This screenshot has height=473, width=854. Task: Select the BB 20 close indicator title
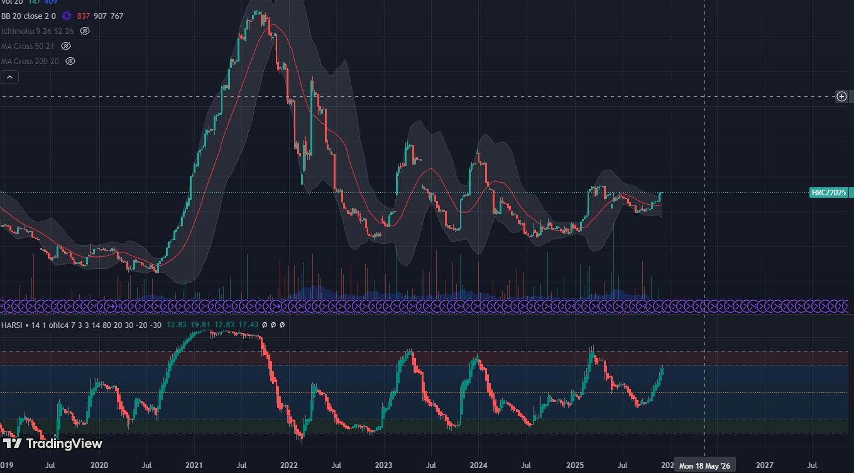(28, 16)
